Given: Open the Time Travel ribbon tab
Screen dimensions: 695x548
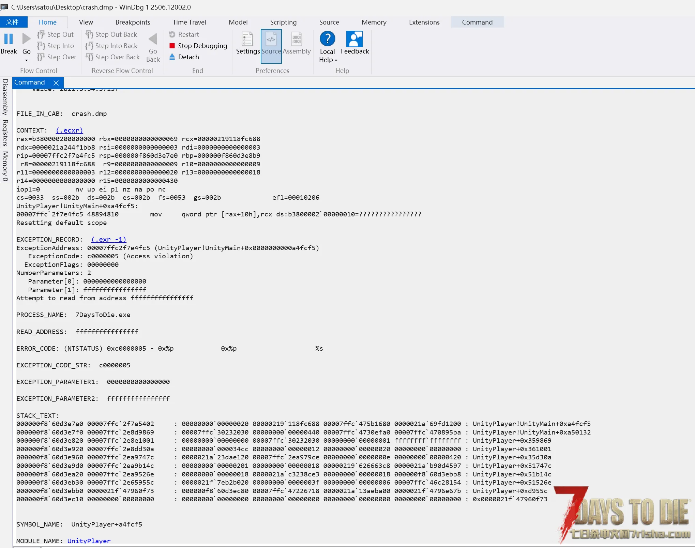Looking at the screenshot, I should point(190,22).
